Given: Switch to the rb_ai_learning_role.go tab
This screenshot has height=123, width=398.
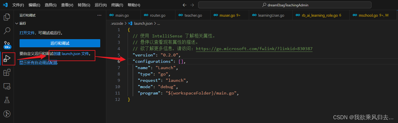Looking at the screenshot, I should point(321,15).
